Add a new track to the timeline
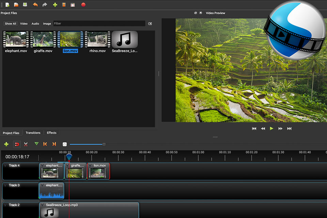The height and width of the screenshot is (218, 327). pyautogui.click(x=6, y=144)
